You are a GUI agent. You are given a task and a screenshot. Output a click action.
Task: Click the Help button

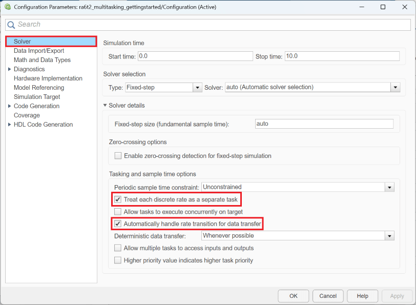[x=362, y=296]
